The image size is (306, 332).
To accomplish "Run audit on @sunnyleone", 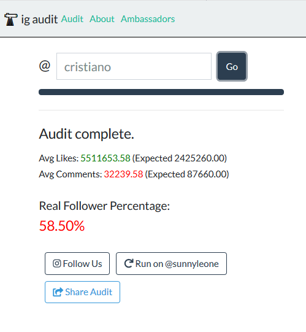I will click(172, 264).
